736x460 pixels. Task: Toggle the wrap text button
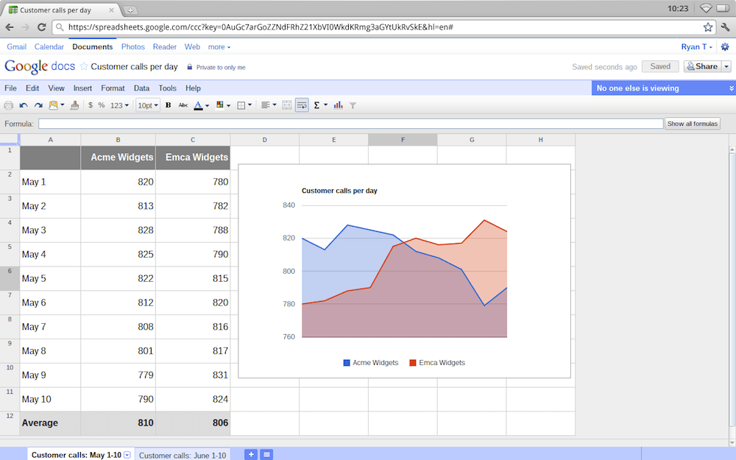[302, 105]
